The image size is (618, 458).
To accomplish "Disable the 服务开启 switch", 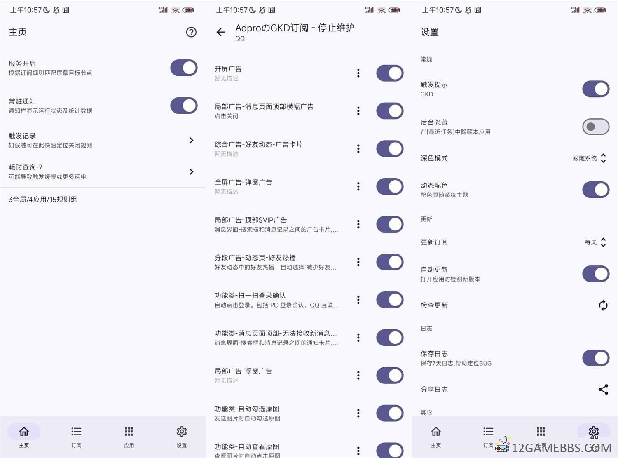I will point(184,68).
